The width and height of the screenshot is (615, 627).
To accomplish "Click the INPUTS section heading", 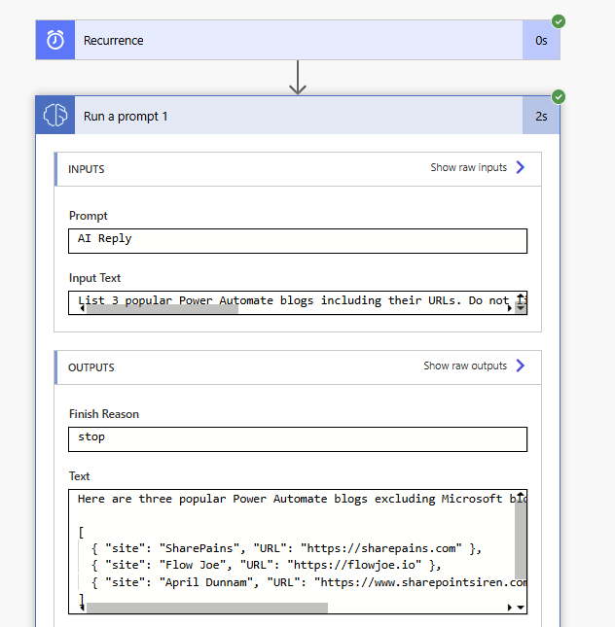I will pos(86,169).
